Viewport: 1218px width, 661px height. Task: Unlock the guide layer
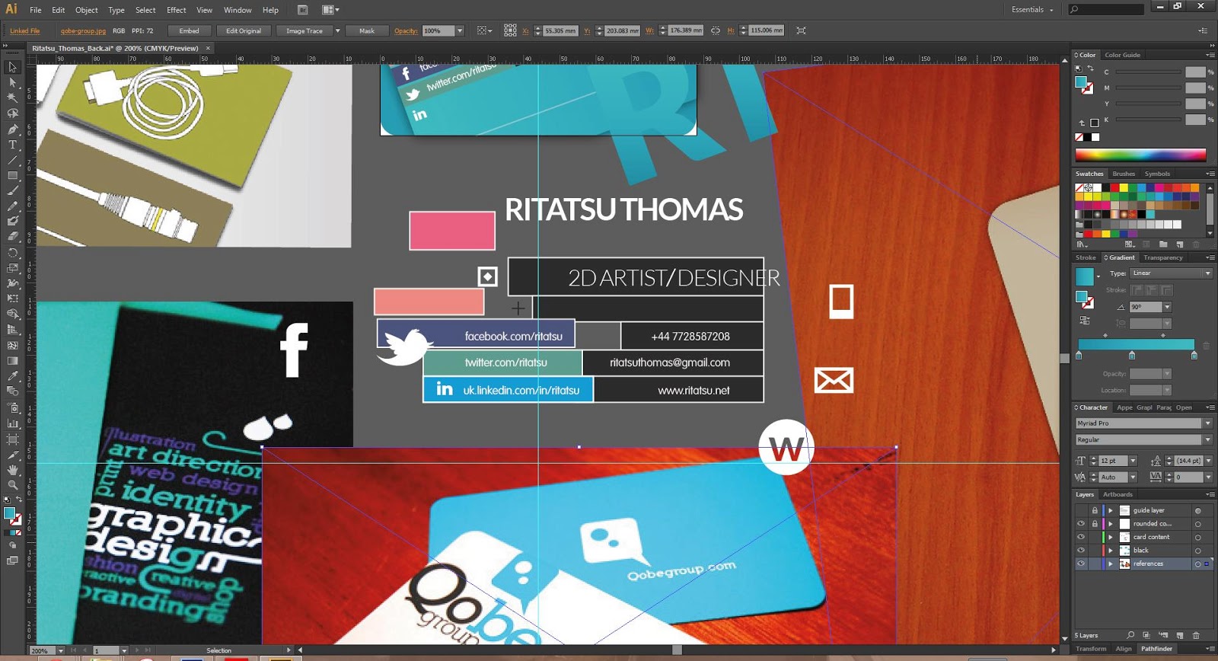pyautogui.click(x=1095, y=510)
